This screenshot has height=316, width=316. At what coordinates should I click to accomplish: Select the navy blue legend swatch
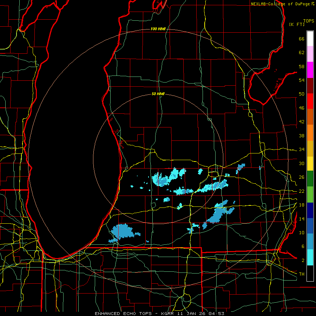(310, 210)
